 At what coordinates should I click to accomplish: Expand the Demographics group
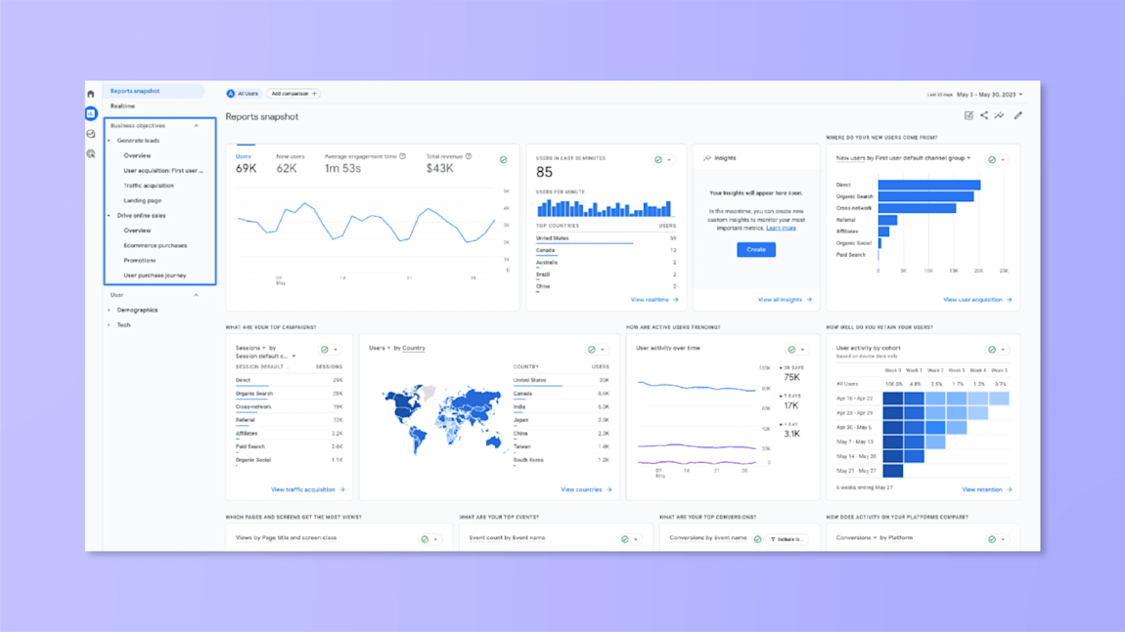pos(109,311)
